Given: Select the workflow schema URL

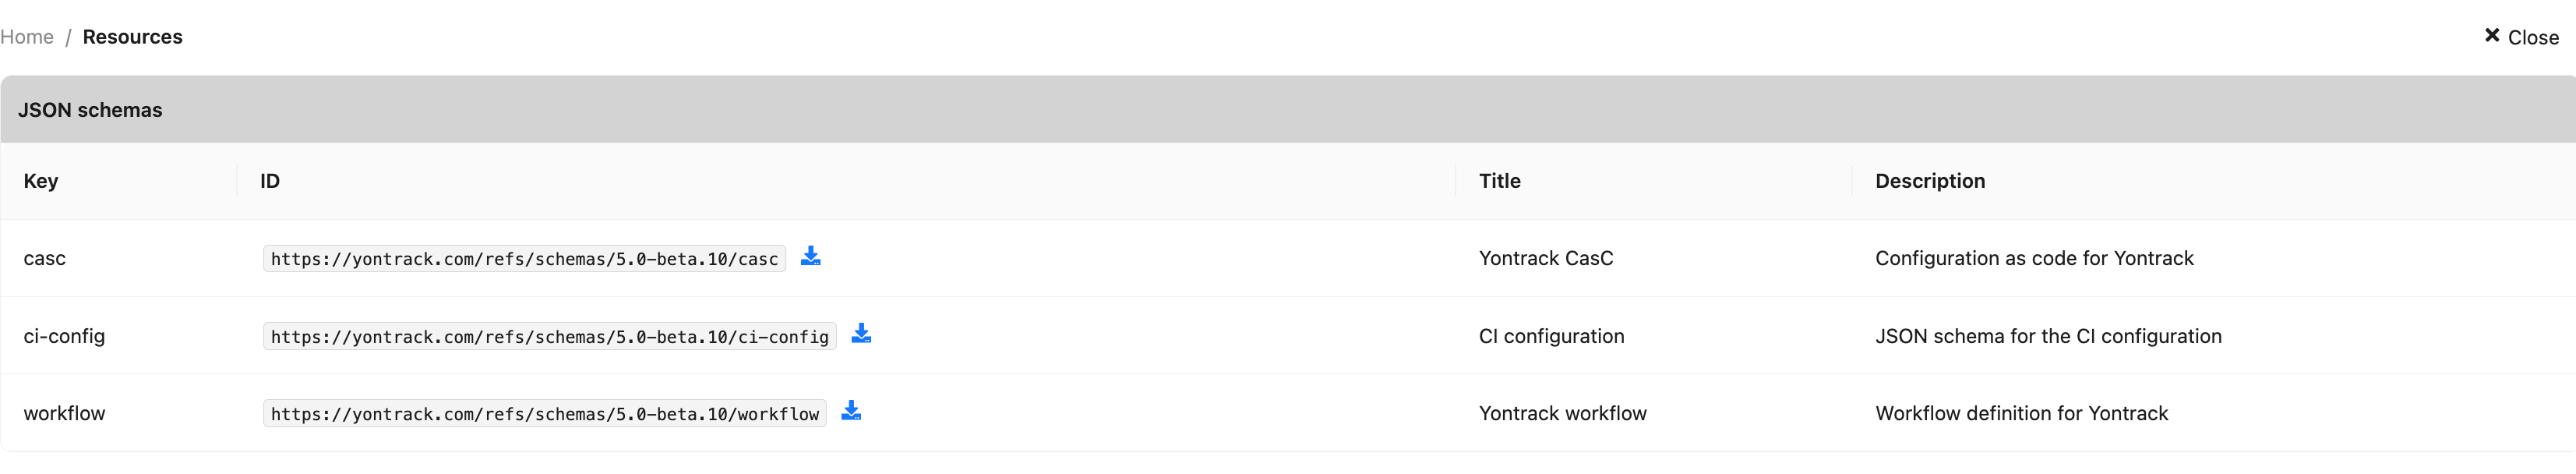Looking at the screenshot, I should [x=544, y=414].
